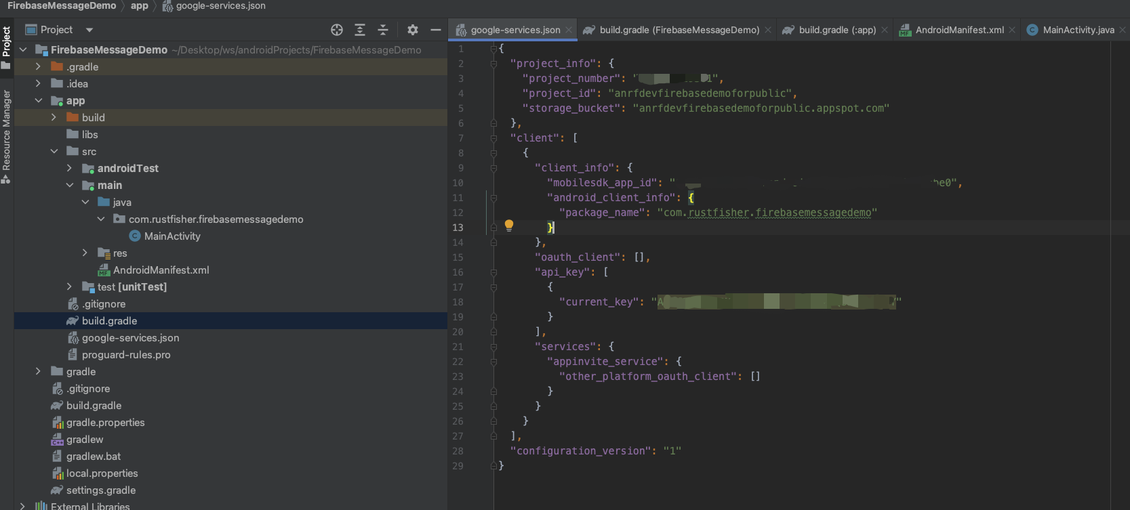Image resolution: width=1130 pixels, height=510 pixels.
Task: Collapse the java folder
Action: click(85, 202)
